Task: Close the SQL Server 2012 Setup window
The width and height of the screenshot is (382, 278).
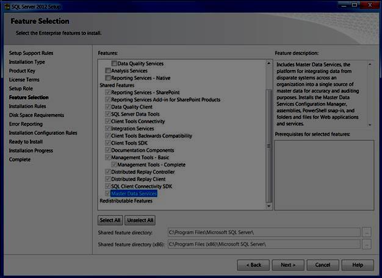Action: point(370,5)
